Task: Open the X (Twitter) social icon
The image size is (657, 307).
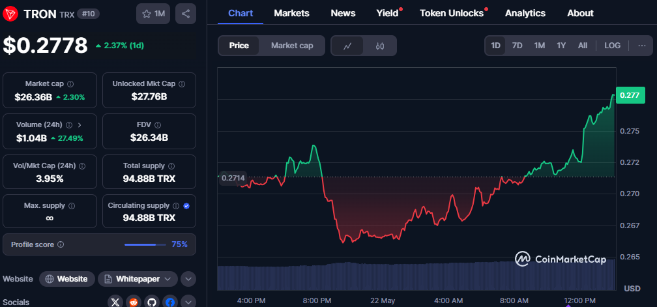Action: [115, 302]
